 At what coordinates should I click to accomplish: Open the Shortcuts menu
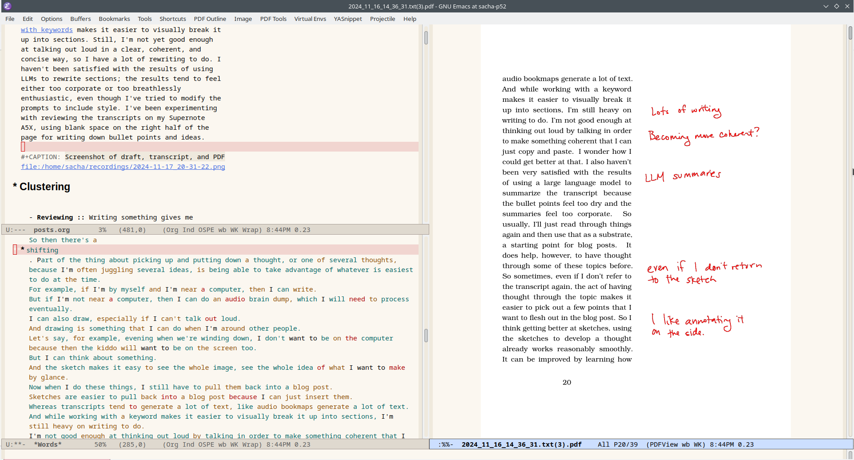[173, 19]
